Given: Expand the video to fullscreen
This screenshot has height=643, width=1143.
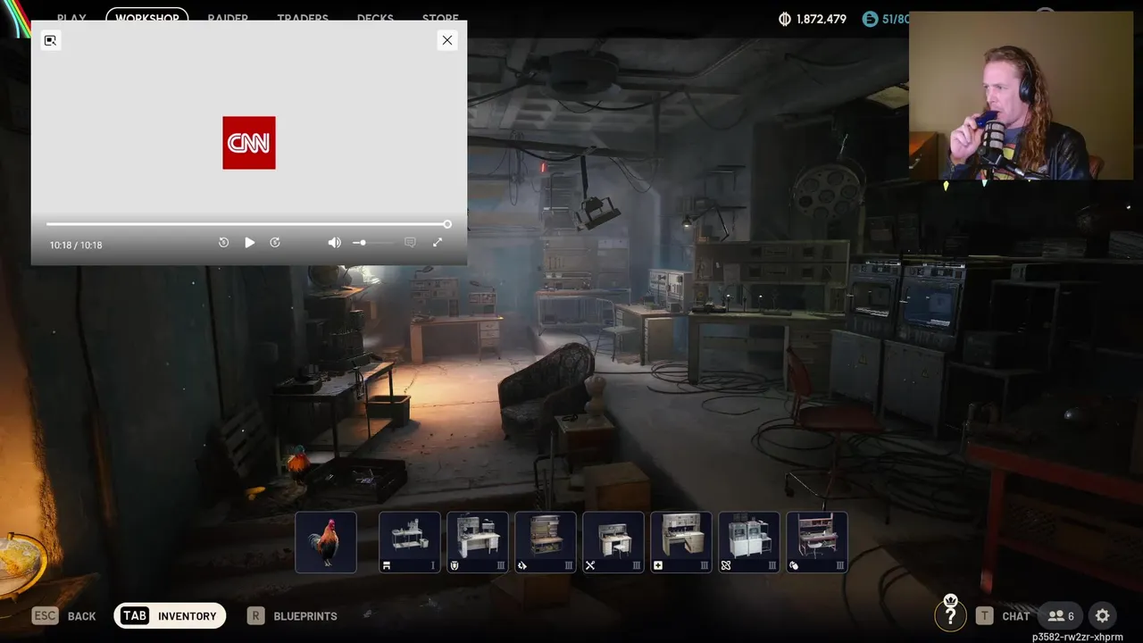Looking at the screenshot, I should pyautogui.click(x=438, y=242).
